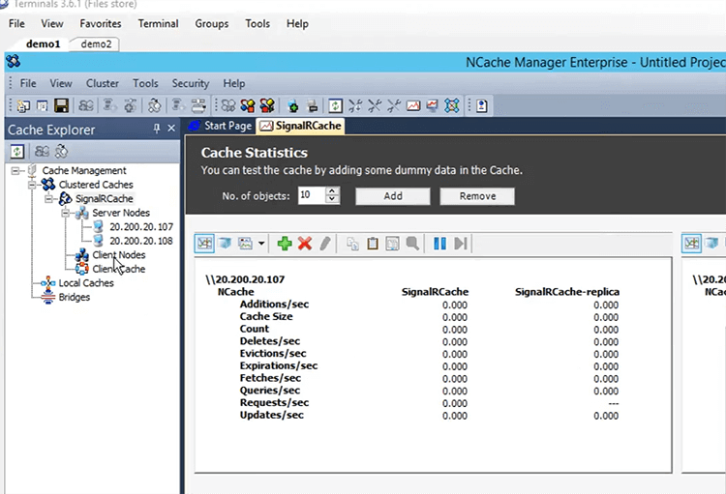The width and height of the screenshot is (726, 494).
Task: Increase number of objects with up arrow
Action: pos(331,191)
